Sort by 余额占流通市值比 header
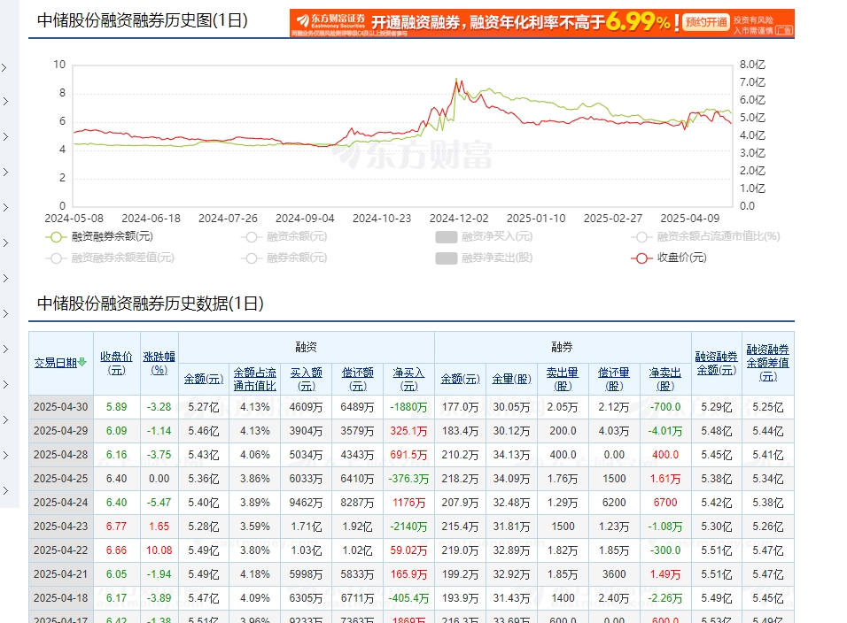This screenshot has width=847, height=623. coord(254,379)
